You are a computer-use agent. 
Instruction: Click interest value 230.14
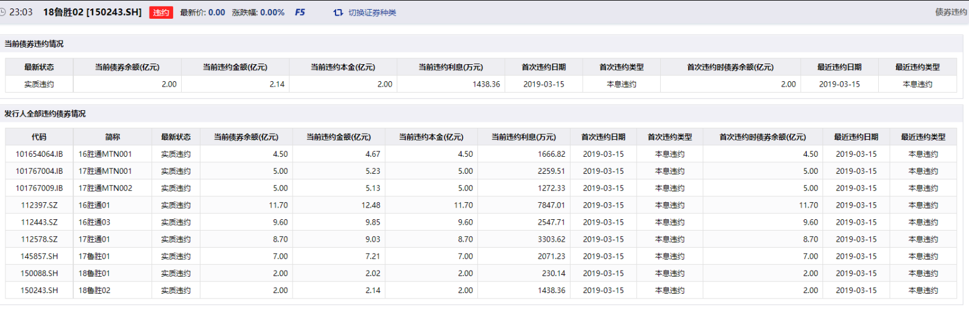pos(554,273)
